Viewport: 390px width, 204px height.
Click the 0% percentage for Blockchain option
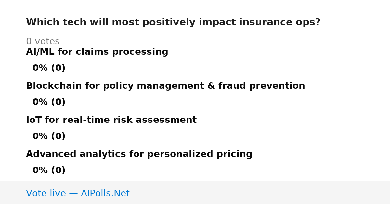click(40, 102)
